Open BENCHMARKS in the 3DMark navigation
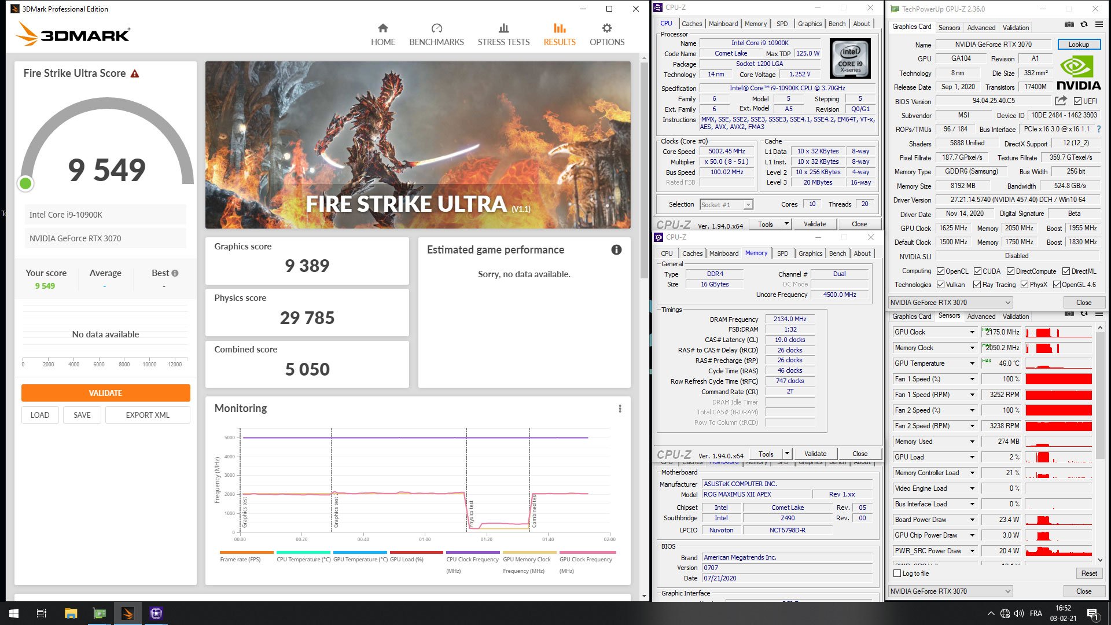Image resolution: width=1111 pixels, height=625 pixels. pyautogui.click(x=436, y=35)
